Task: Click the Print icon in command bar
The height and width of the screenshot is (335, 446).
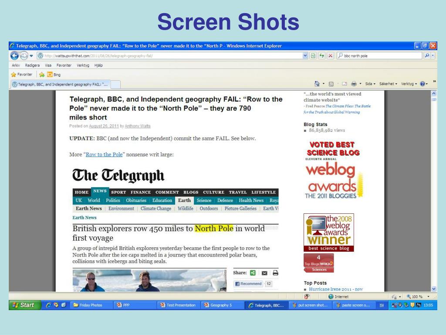Action: coord(354,84)
